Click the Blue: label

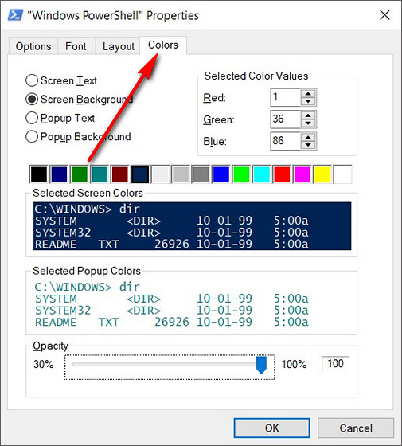(x=215, y=142)
